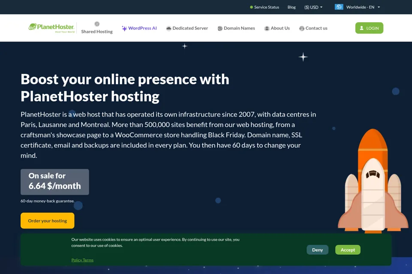
Task: Click the Shared Hosting icon above its label
Action: coord(97,24)
